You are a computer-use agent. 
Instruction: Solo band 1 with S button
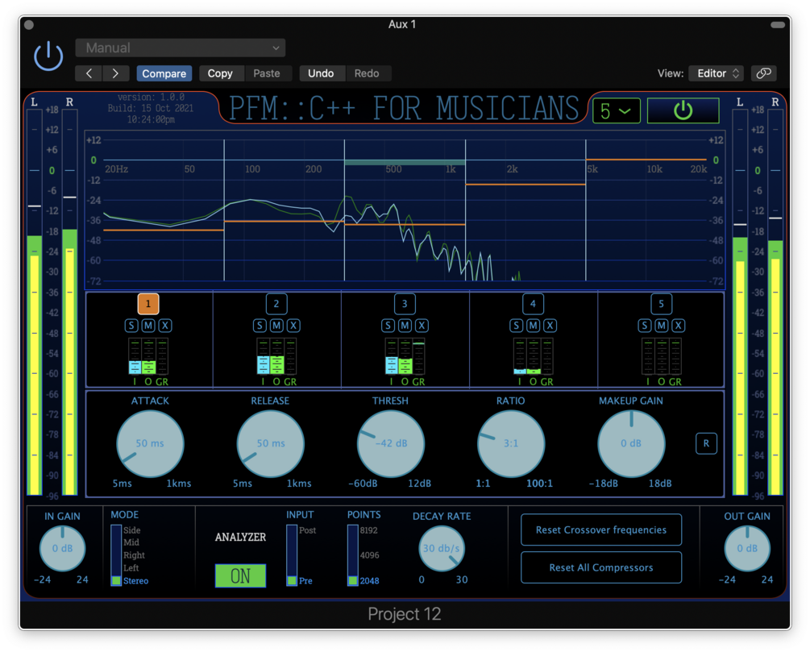(x=131, y=326)
